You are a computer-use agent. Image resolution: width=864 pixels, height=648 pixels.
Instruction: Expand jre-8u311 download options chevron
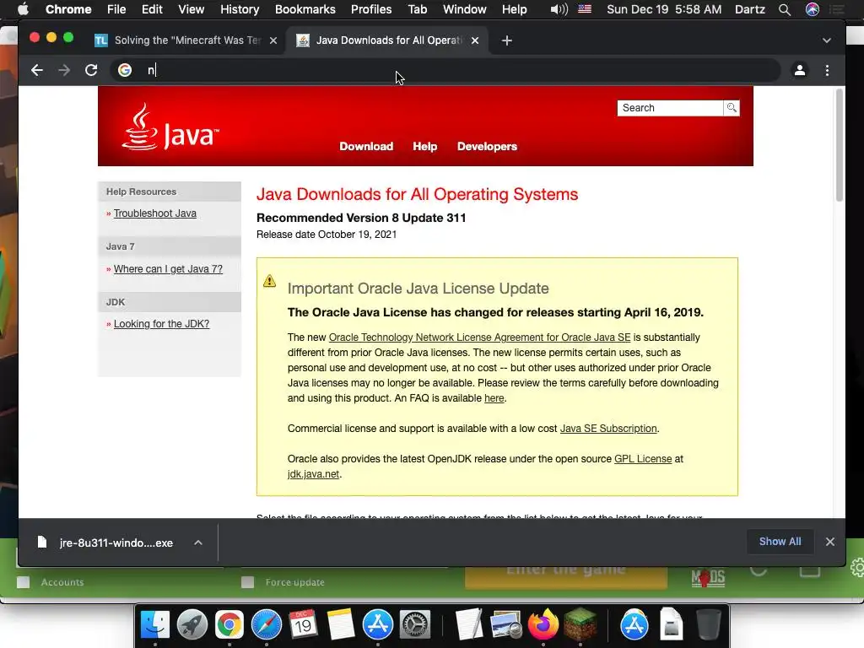coord(198,543)
